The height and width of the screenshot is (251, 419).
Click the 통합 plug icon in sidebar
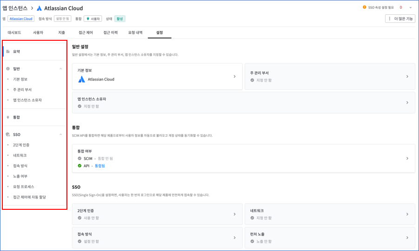tap(8, 117)
